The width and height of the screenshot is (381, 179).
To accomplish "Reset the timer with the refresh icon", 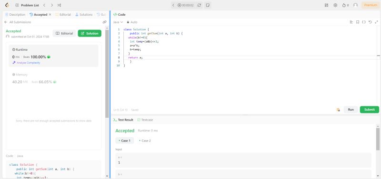I will click(x=199, y=5).
